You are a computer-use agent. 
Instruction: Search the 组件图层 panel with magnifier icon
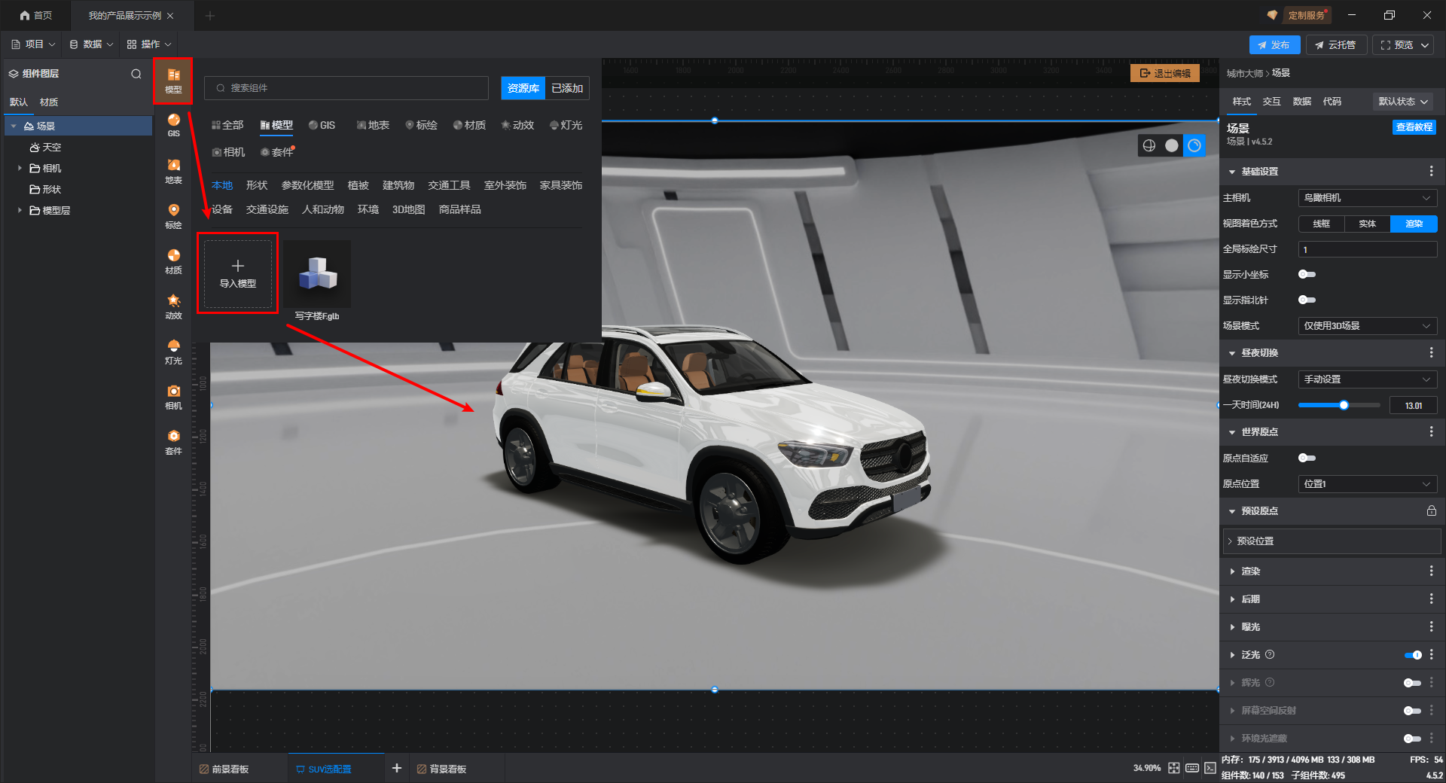136,74
